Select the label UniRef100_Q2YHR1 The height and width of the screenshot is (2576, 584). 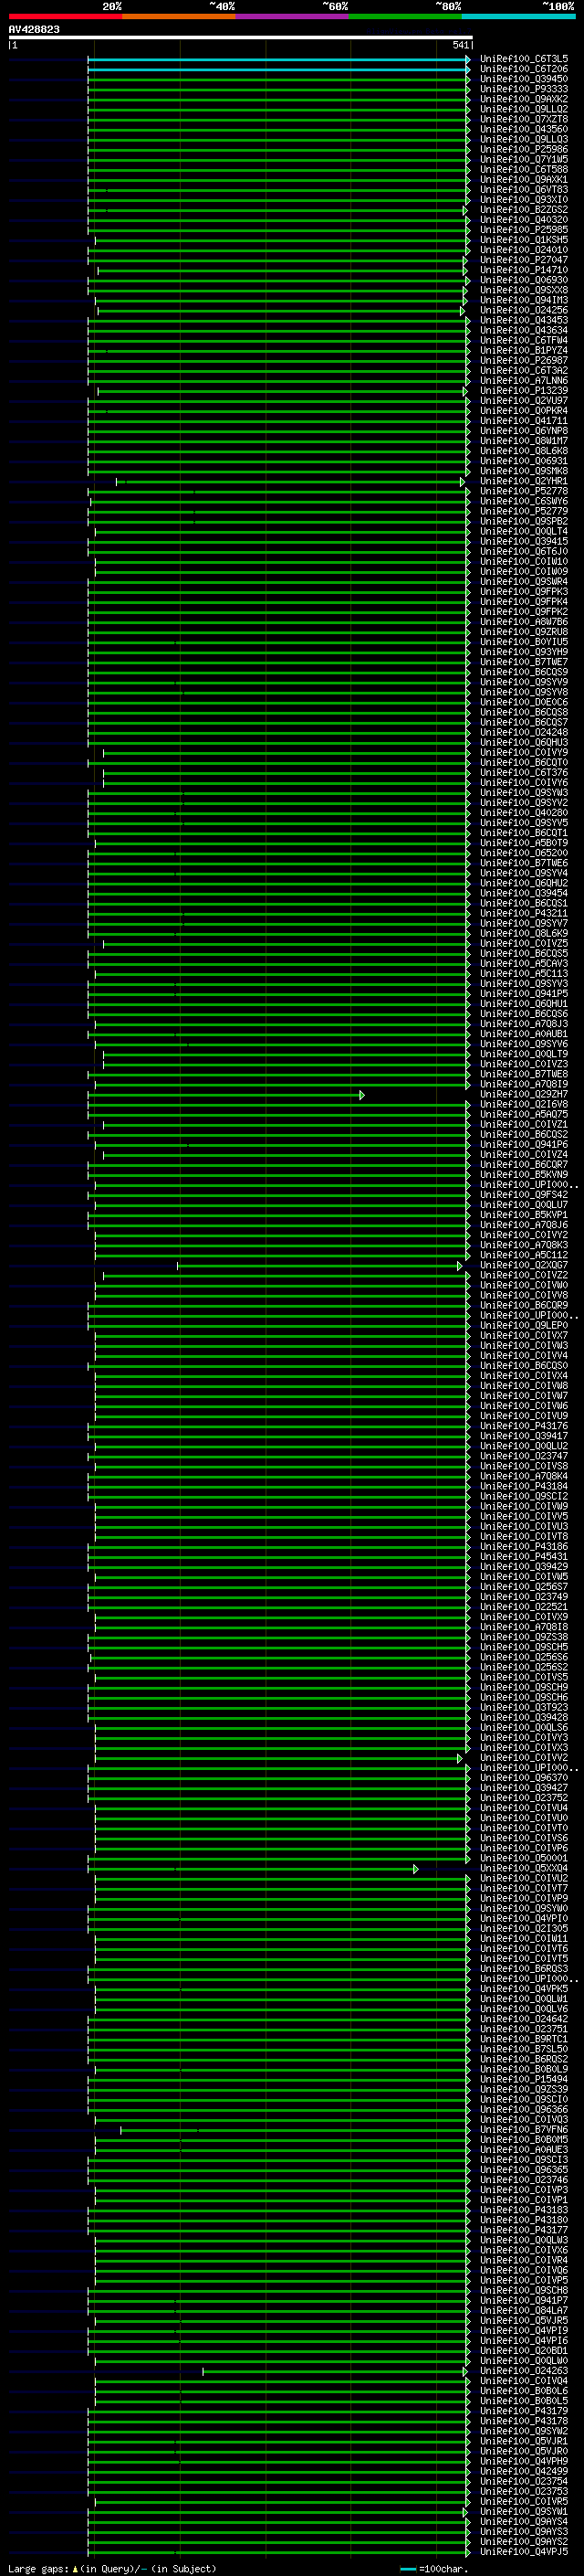(524, 481)
